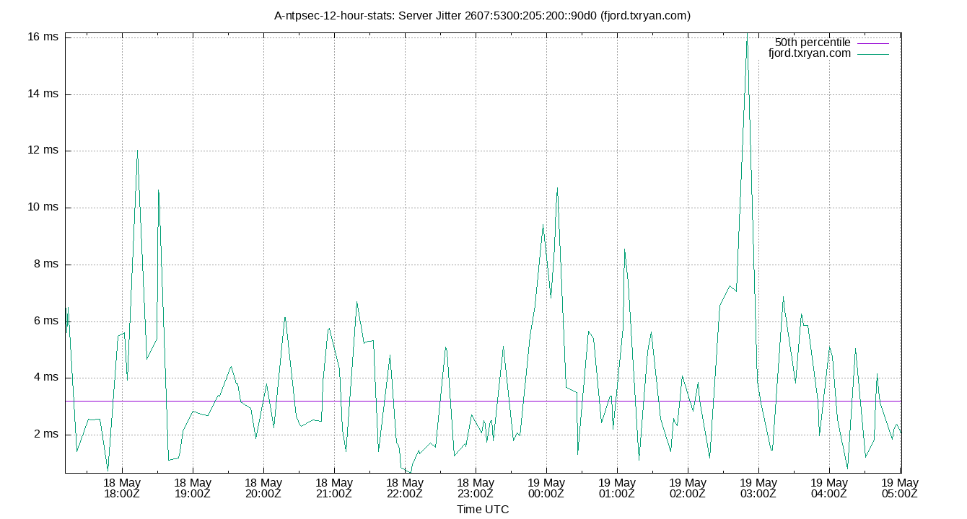Click the green fjord.txryan.com legend line
This screenshot has height=519, width=967.
click(x=873, y=54)
